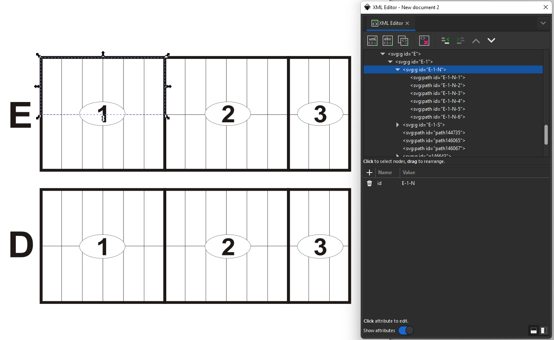554x340 pixels.
Task: Collapse the svg:g id="E" node
Action: pos(383,53)
